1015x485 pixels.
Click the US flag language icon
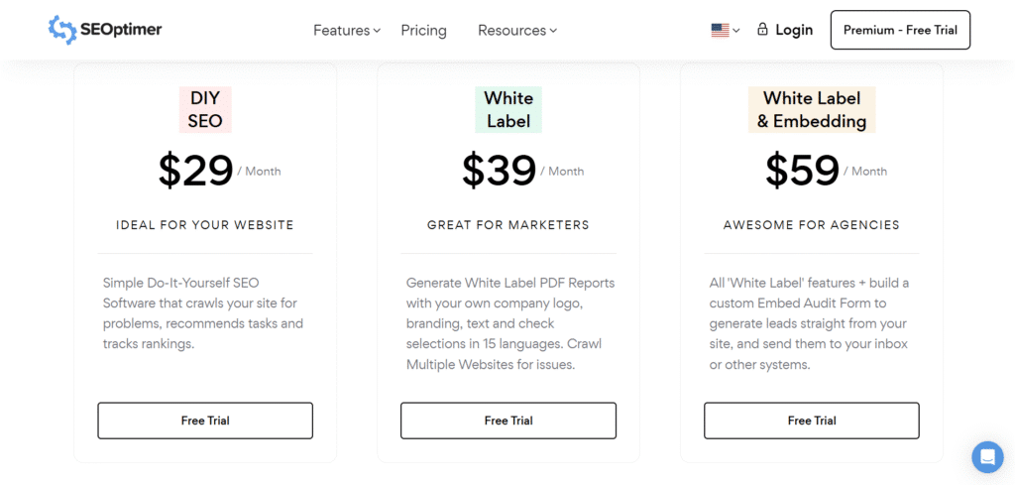[x=720, y=31]
